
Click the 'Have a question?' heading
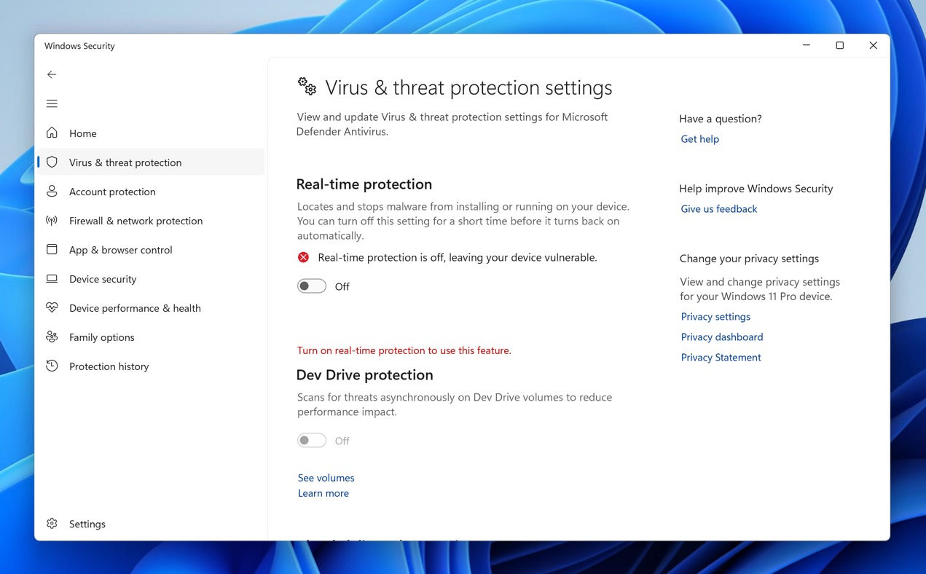(x=721, y=119)
